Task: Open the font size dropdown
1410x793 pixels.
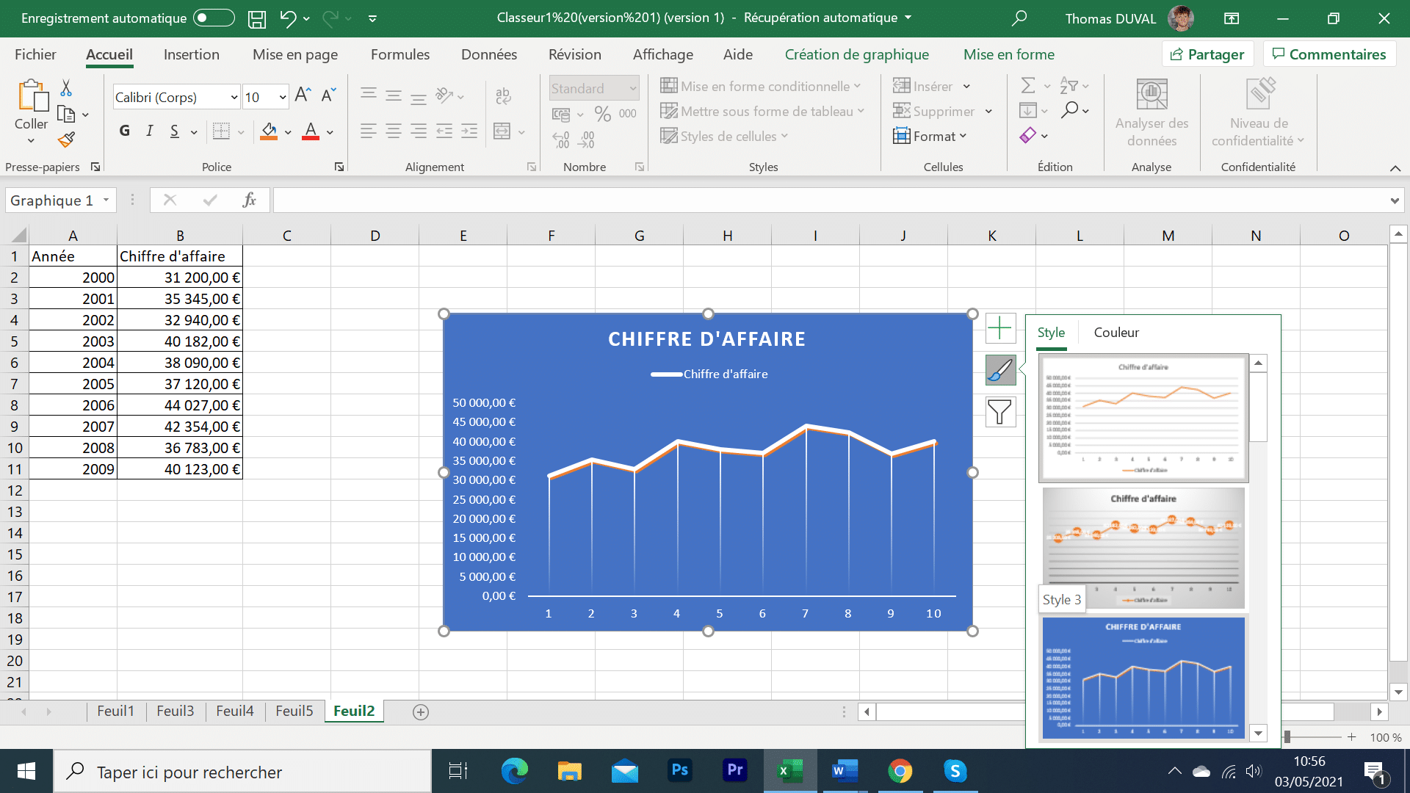Action: pos(283,96)
